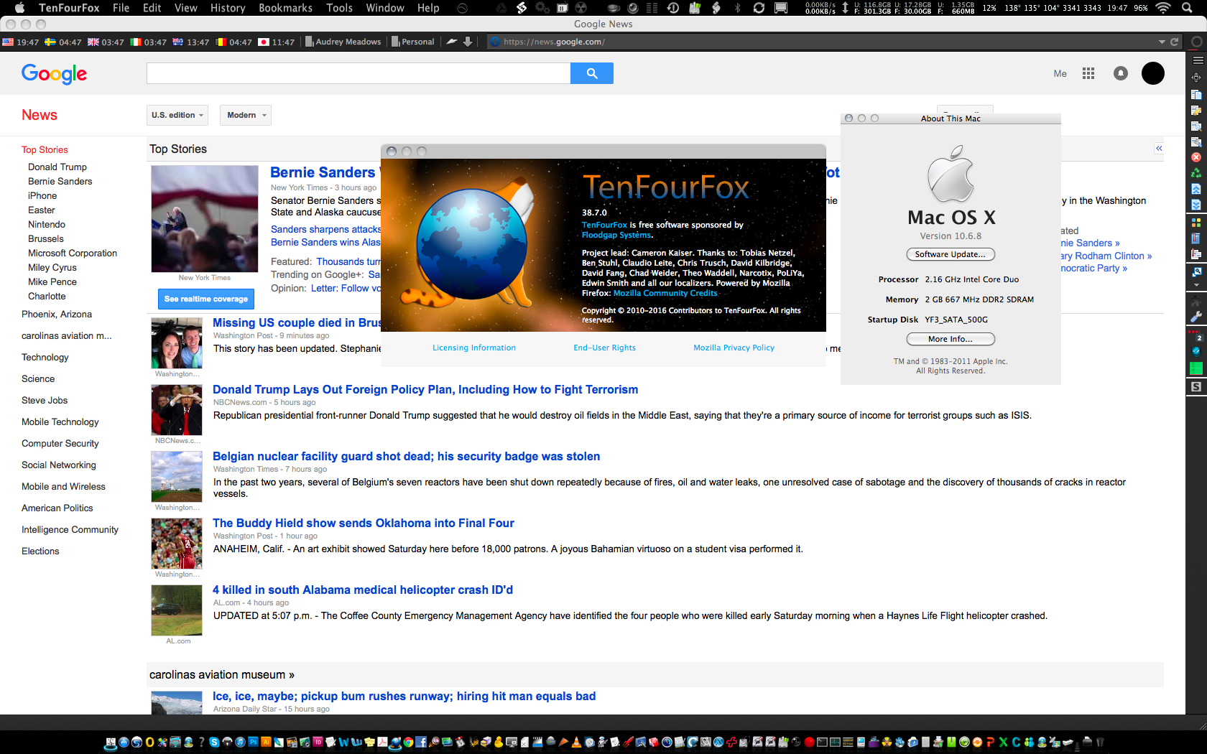
Task: Open Mozilla Privacy Policy link
Action: coord(734,348)
